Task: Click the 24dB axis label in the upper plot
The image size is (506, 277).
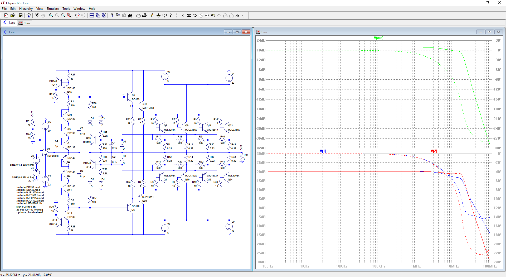Action: click(261, 40)
